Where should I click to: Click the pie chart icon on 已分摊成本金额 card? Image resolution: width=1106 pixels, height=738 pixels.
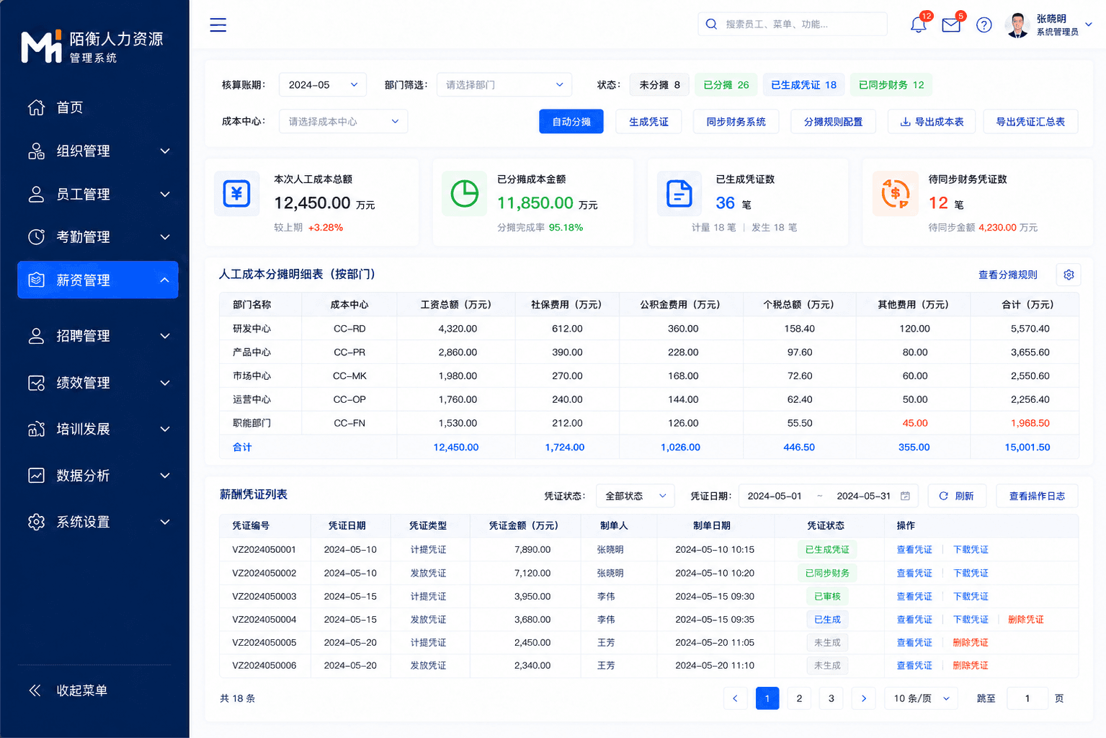[464, 194]
